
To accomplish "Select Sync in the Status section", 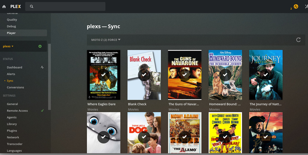I will [10, 80].
